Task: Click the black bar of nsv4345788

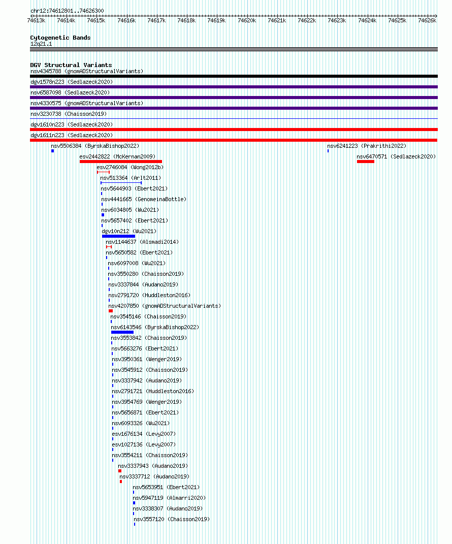Action: tap(234, 76)
